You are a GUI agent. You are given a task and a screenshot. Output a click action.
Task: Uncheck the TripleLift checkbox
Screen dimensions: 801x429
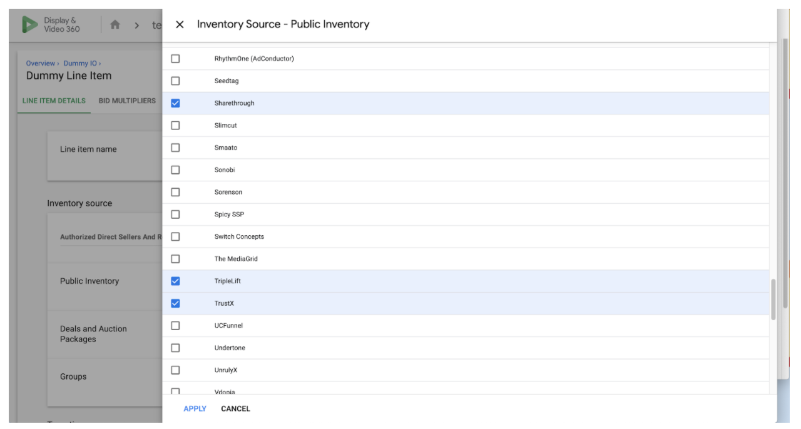coord(175,281)
